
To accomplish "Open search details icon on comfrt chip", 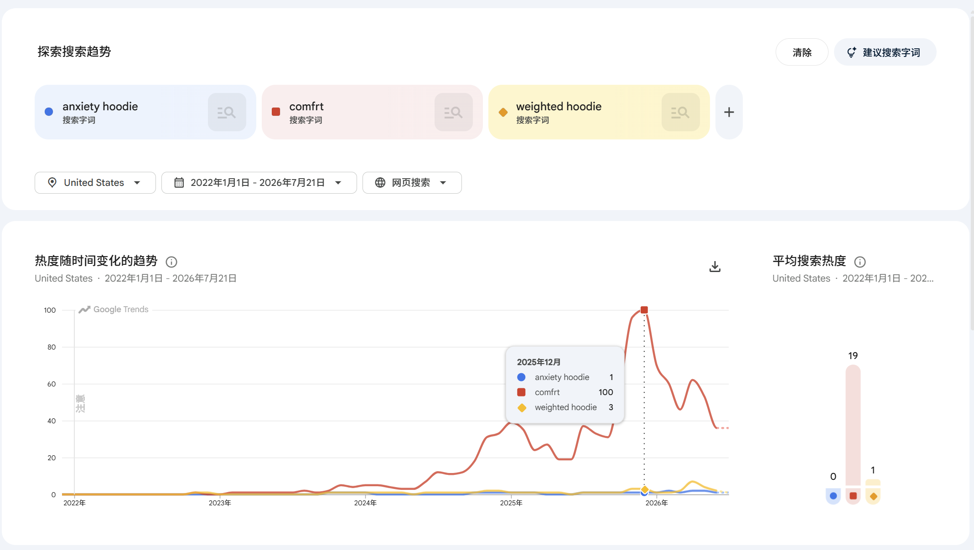I will (453, 112).
